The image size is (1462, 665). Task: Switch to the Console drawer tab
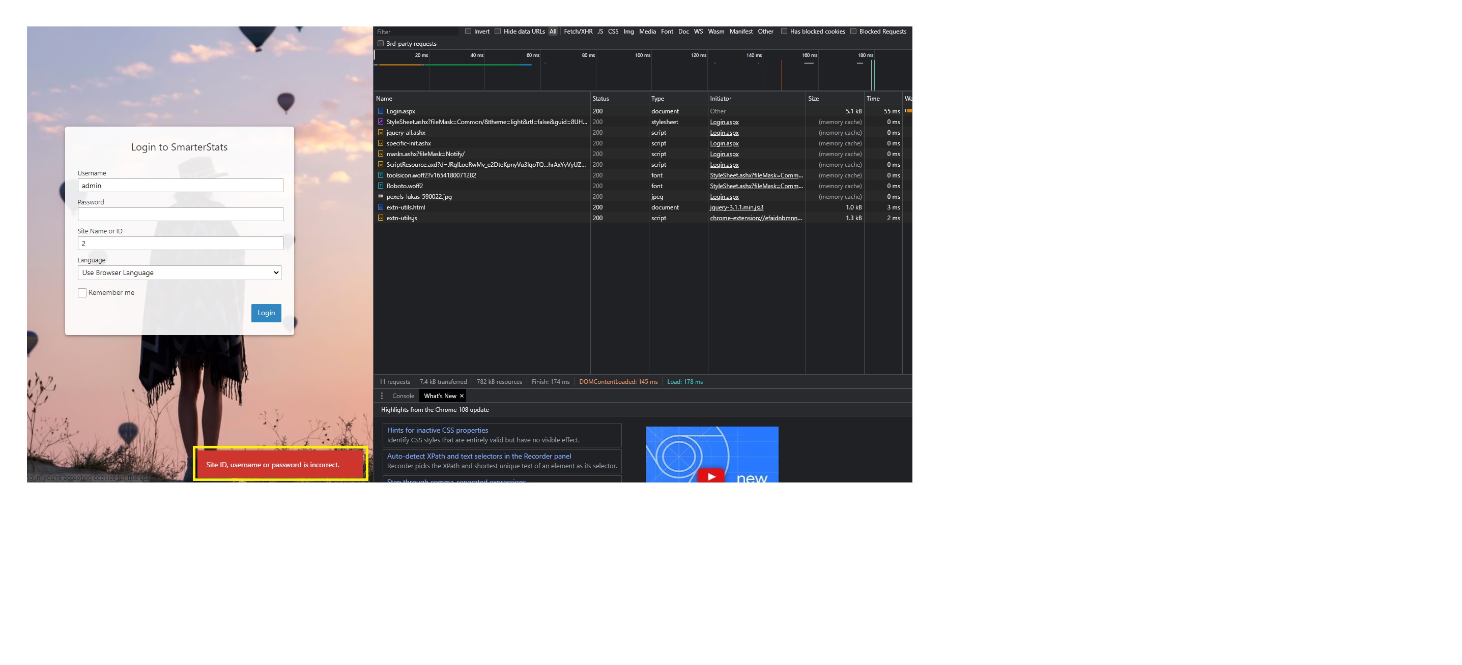click(403, 396)
